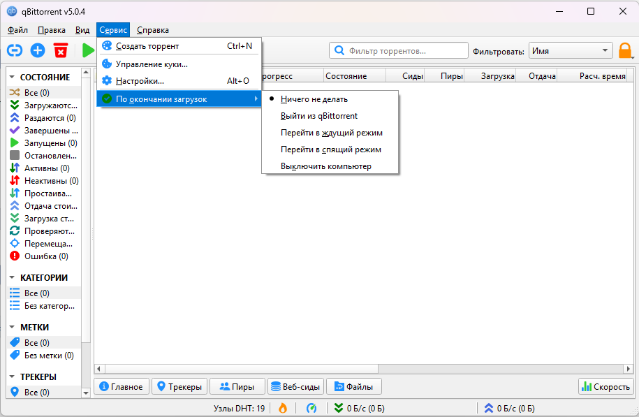Toggle alternative speed limits speedometer icon

311,408
